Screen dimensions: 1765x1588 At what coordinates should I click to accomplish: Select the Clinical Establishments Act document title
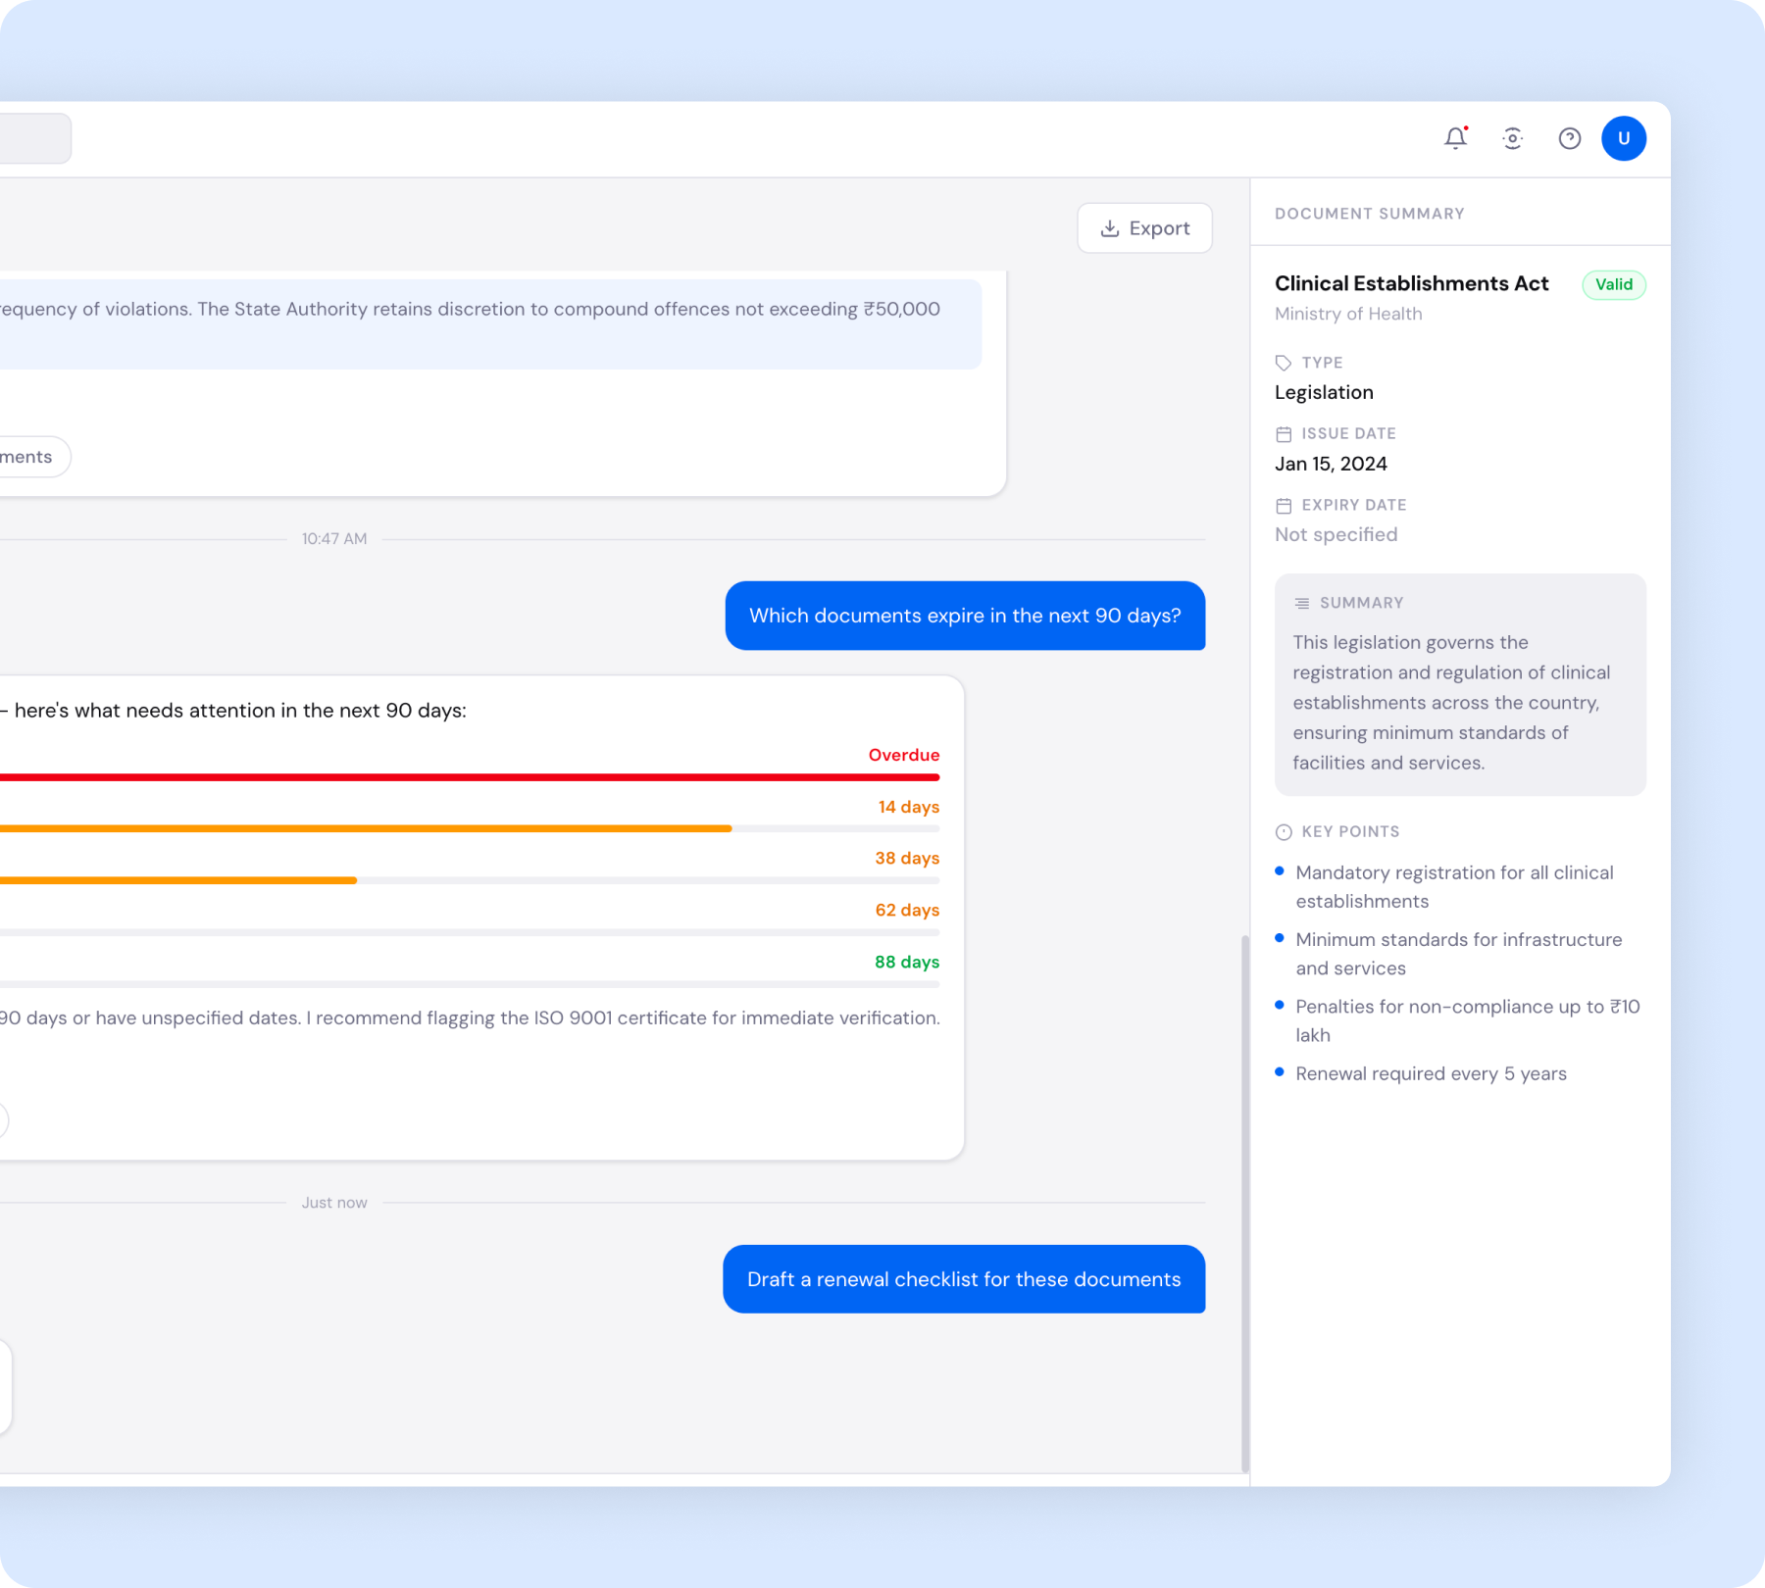click(1411, 283)
